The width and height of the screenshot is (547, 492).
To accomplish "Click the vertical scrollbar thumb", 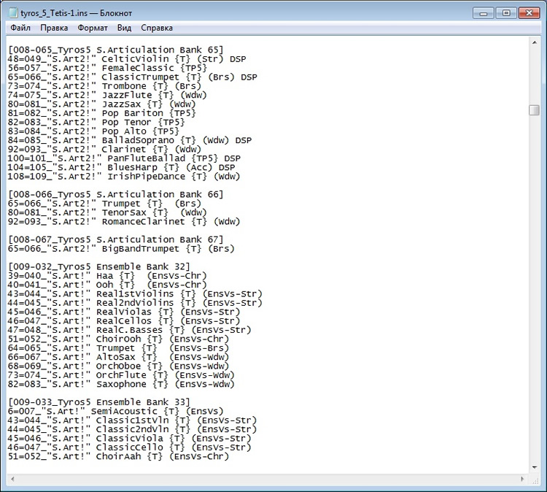I will (535, 110).
